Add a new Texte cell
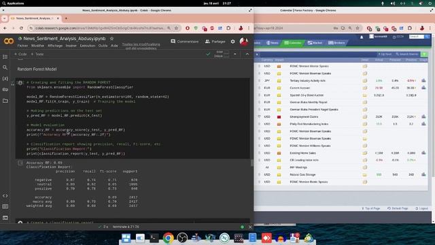 pyautogui.click(x=37, y=54)
